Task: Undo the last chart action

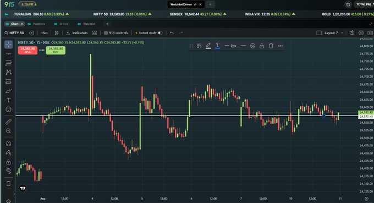Action: (172, 33)
